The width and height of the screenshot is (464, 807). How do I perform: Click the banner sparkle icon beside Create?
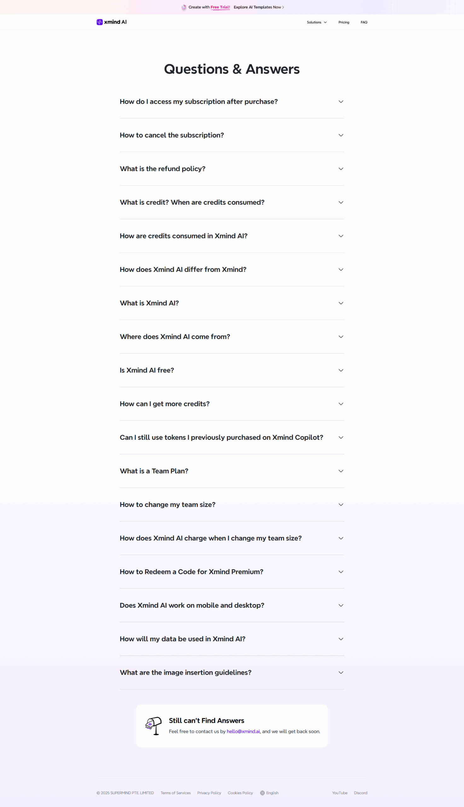184,7
